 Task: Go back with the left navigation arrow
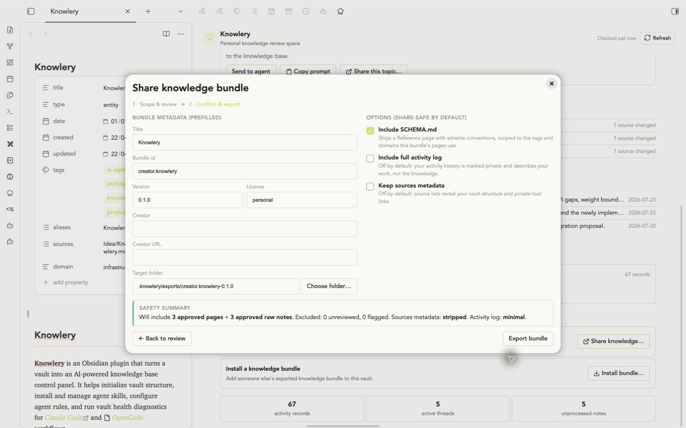(x=31, y=34)
